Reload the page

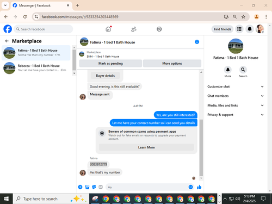25,17
